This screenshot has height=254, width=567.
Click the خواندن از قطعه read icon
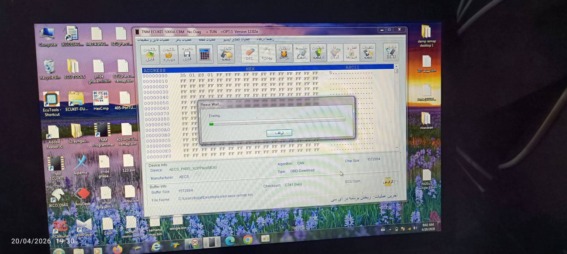coord(318,53)
